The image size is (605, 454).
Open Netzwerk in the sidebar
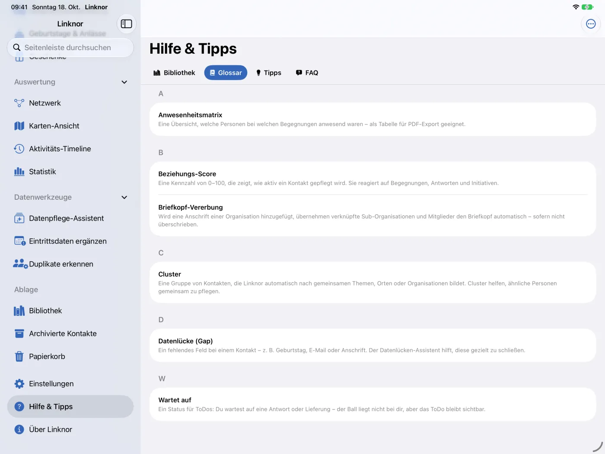point(70,103)
